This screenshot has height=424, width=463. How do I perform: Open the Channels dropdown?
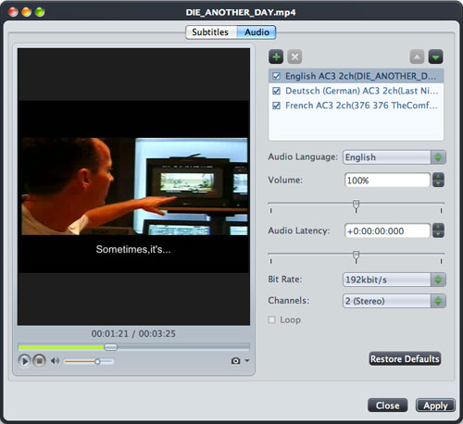(x=394, y=301)
